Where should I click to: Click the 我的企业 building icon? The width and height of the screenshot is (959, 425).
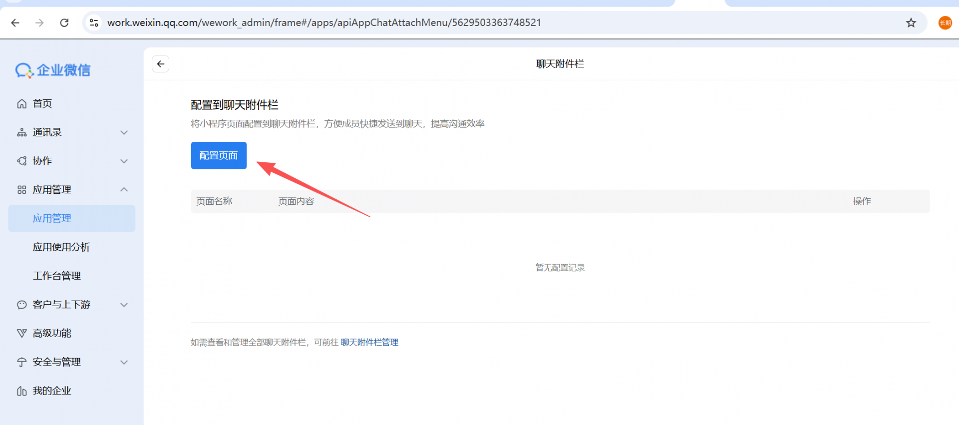(x=21, y=391)
